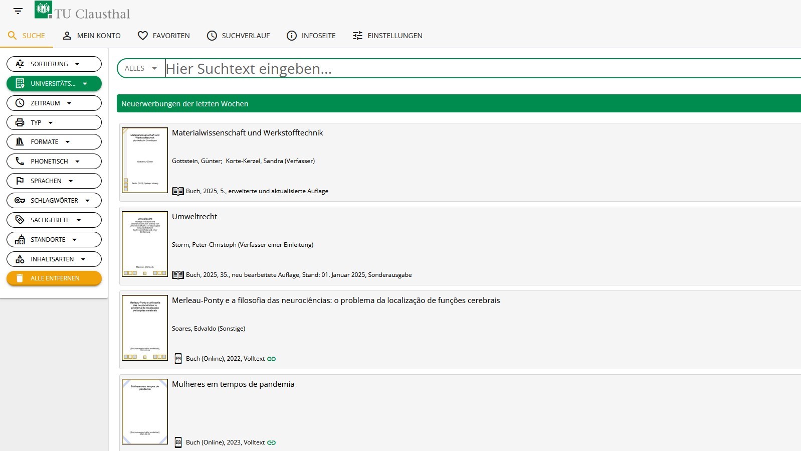Open the ALLES search scope dropdown

141,69
